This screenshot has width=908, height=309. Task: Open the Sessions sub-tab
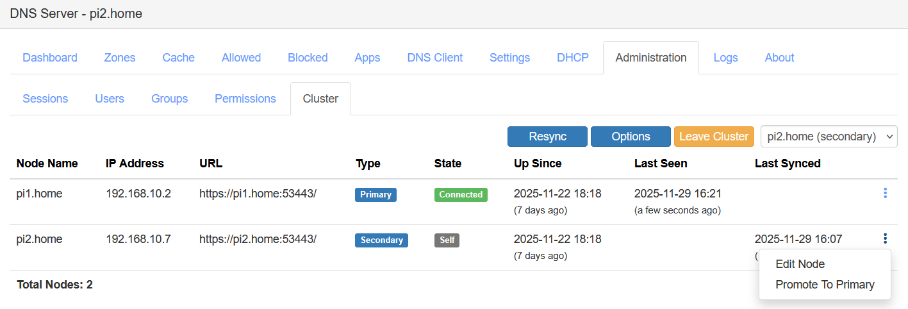point(45,99)
